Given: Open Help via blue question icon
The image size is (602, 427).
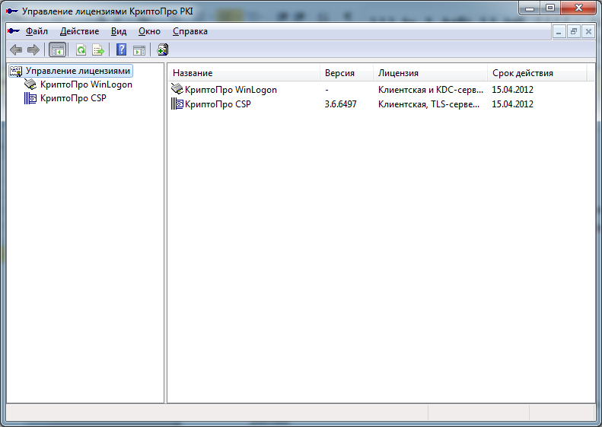Looking at the screenshot, I should [121, 50].
